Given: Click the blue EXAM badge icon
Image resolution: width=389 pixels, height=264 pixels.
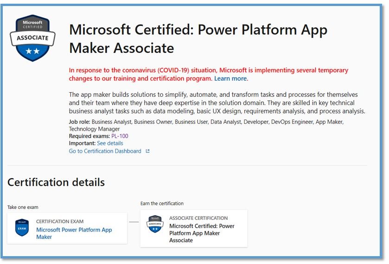Looking at the screenshot, I should (x=22, y=227).
